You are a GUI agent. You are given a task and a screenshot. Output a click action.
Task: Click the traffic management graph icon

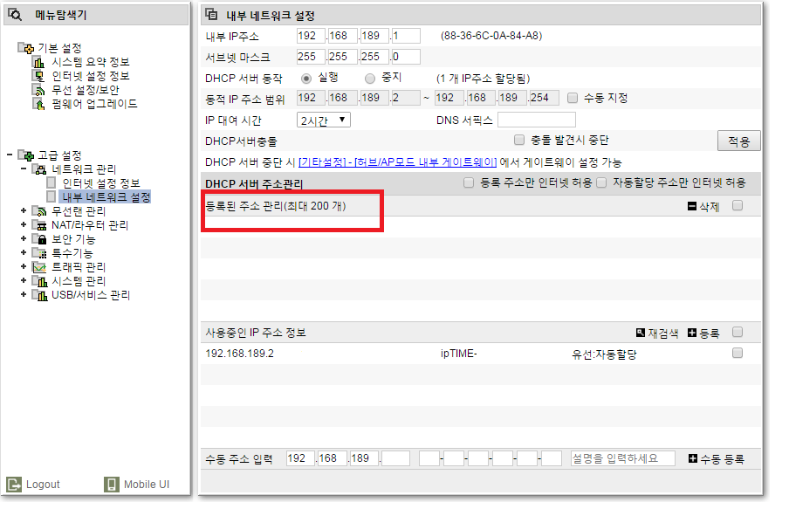click(39, 267)
